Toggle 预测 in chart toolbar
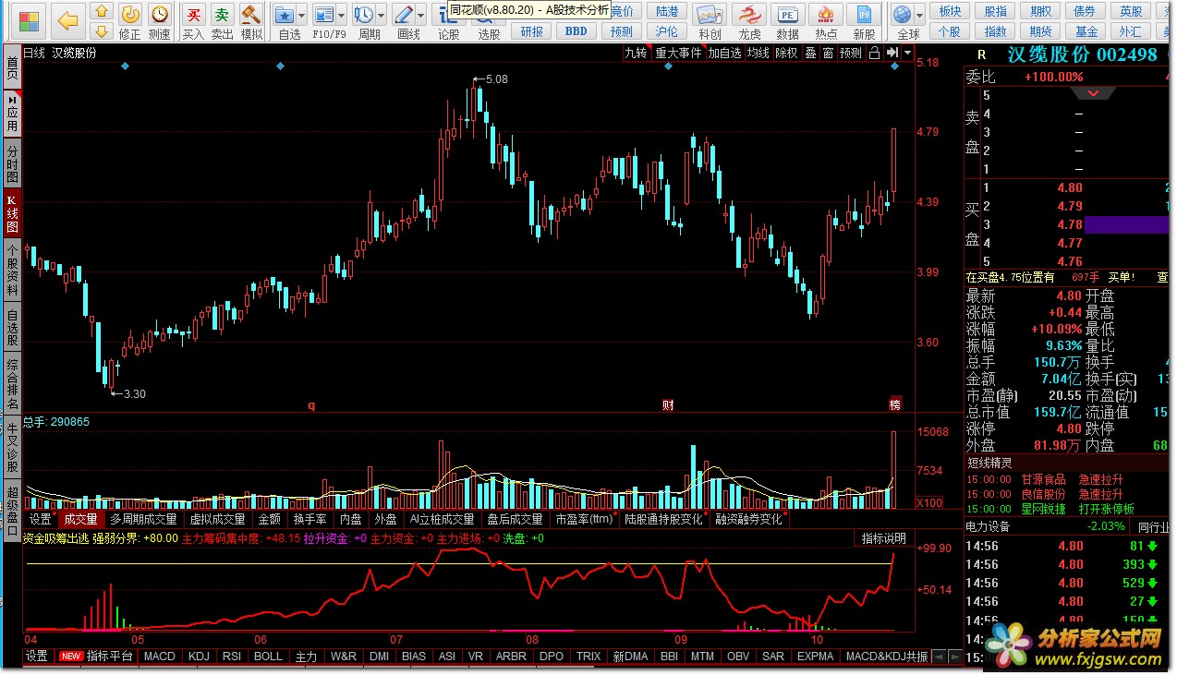Image resolution: width=1177 pixels, height=675 pixels. (x=851, y=53)
